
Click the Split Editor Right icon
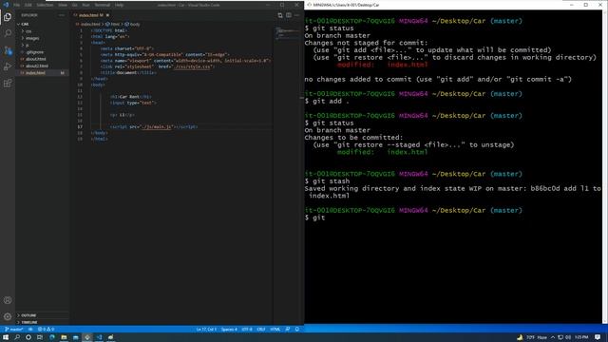289,15
